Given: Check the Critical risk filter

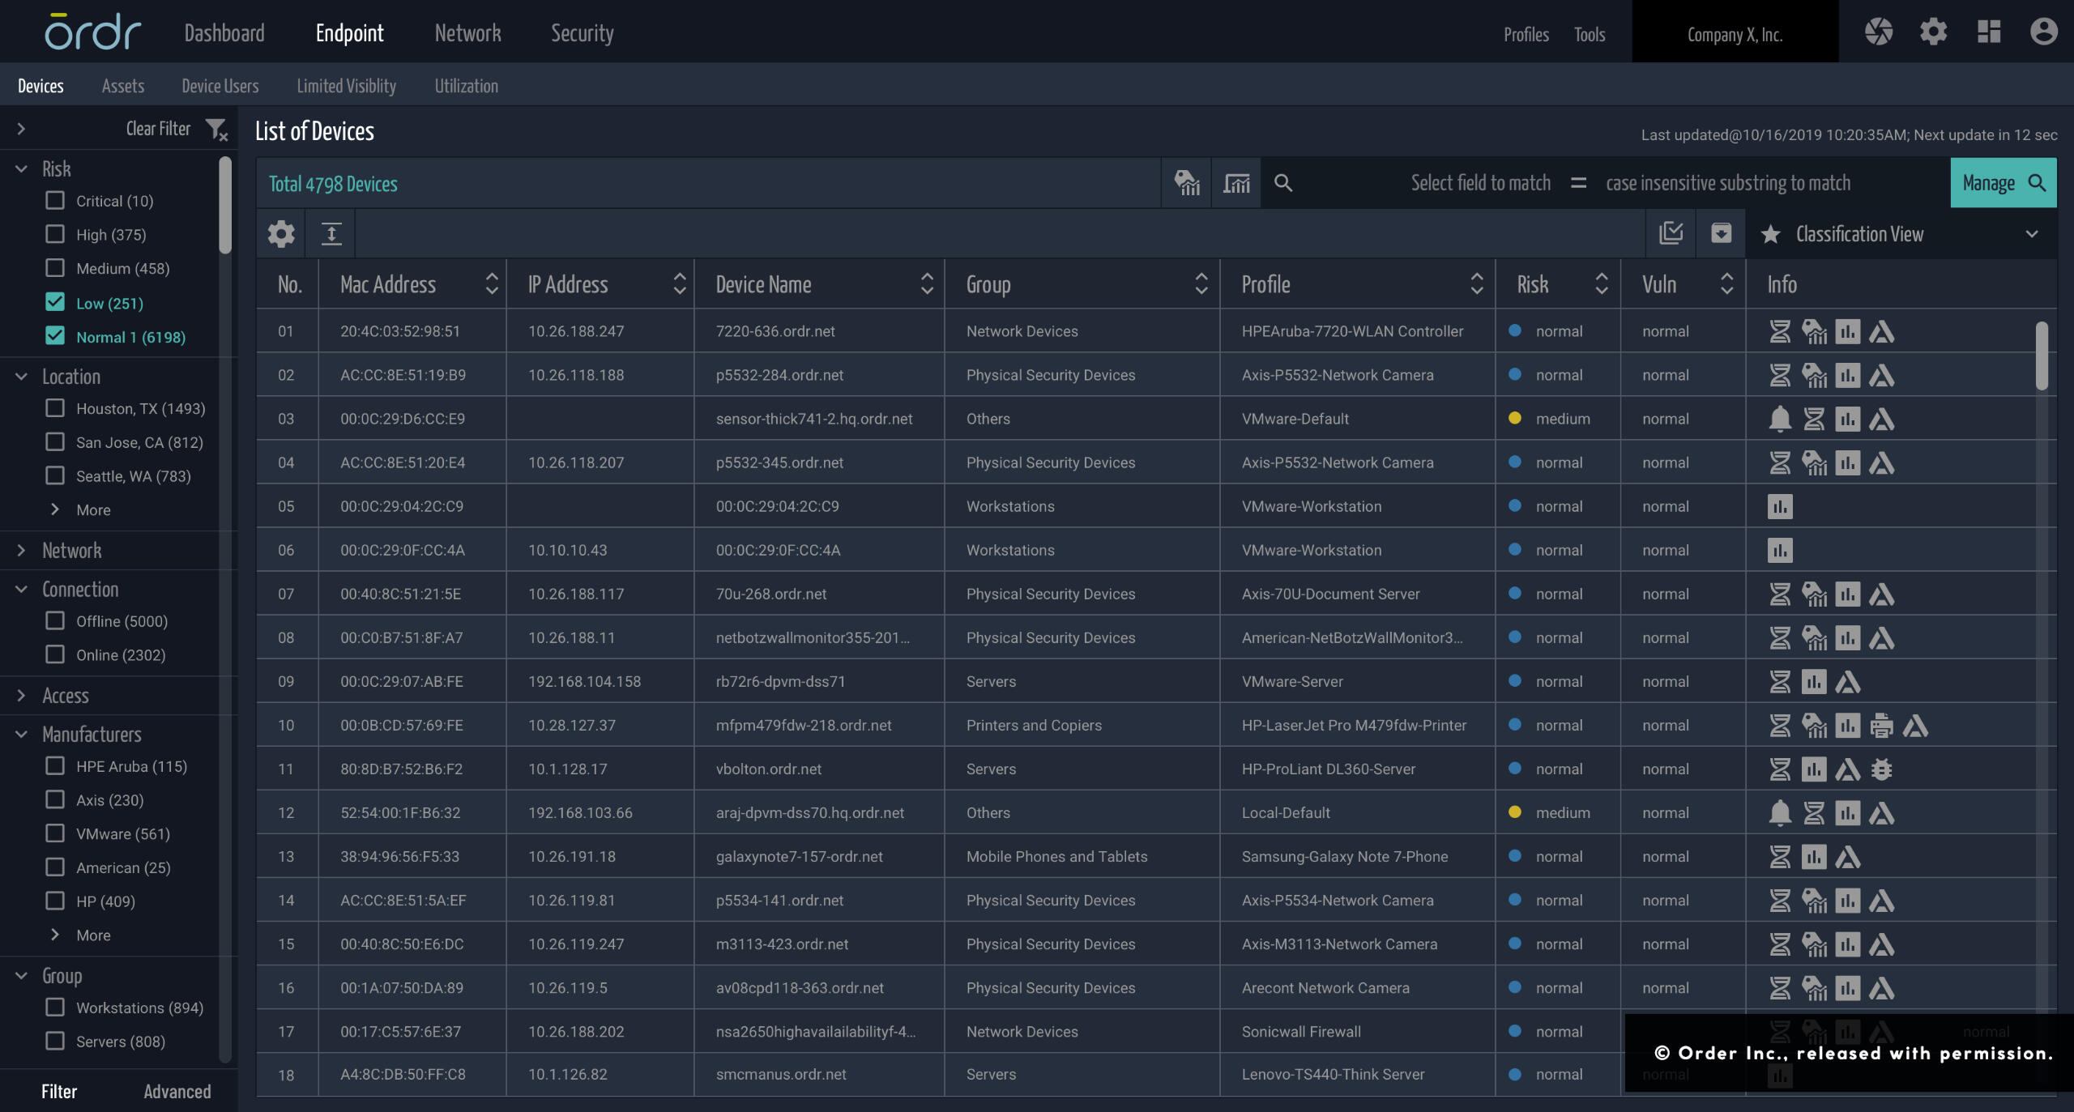Looking at the screenshot, I should [x=55, y=201].
